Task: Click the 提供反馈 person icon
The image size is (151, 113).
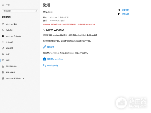Action: click(119, 14)
